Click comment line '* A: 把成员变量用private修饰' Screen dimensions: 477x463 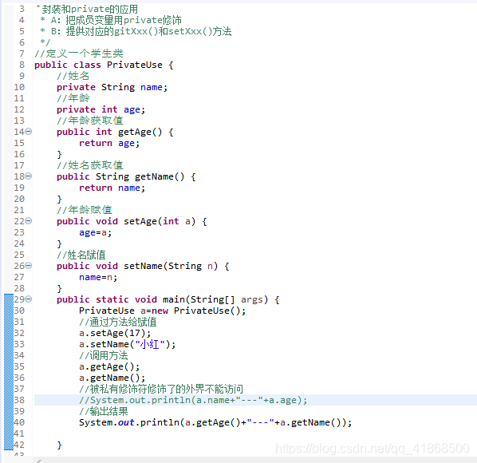111,20
